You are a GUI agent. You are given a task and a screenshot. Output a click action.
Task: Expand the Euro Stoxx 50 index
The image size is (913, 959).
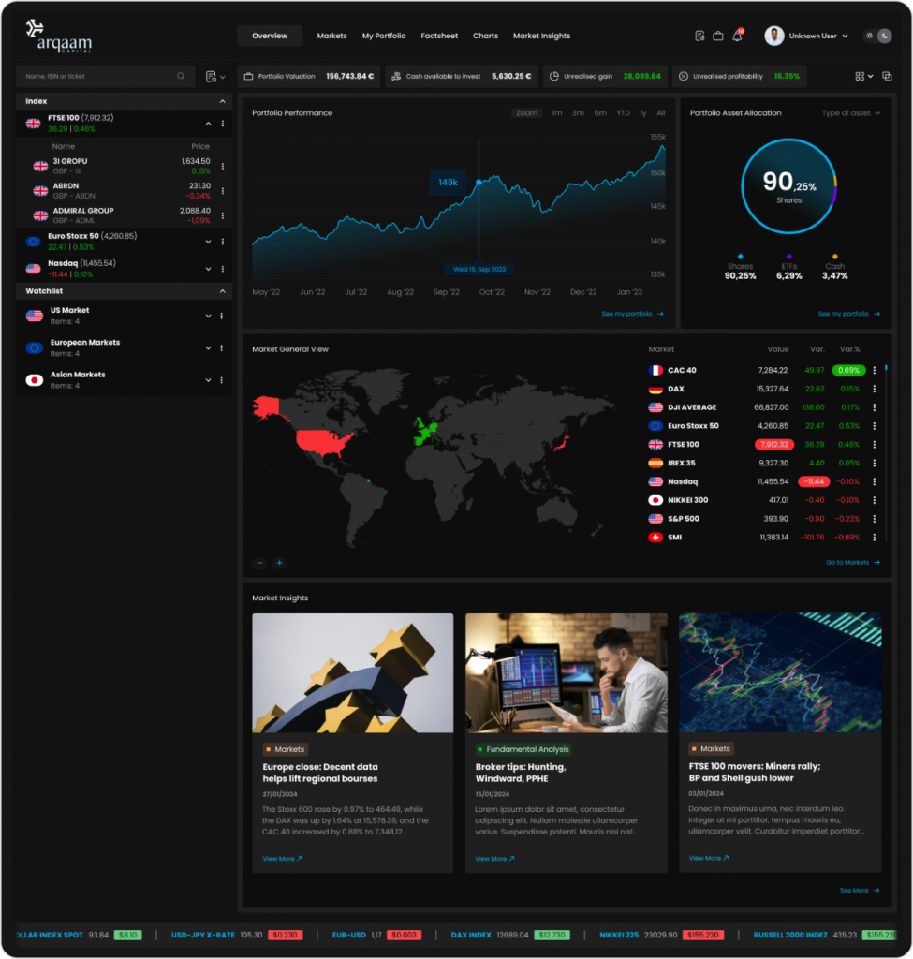tap(208, 242)
